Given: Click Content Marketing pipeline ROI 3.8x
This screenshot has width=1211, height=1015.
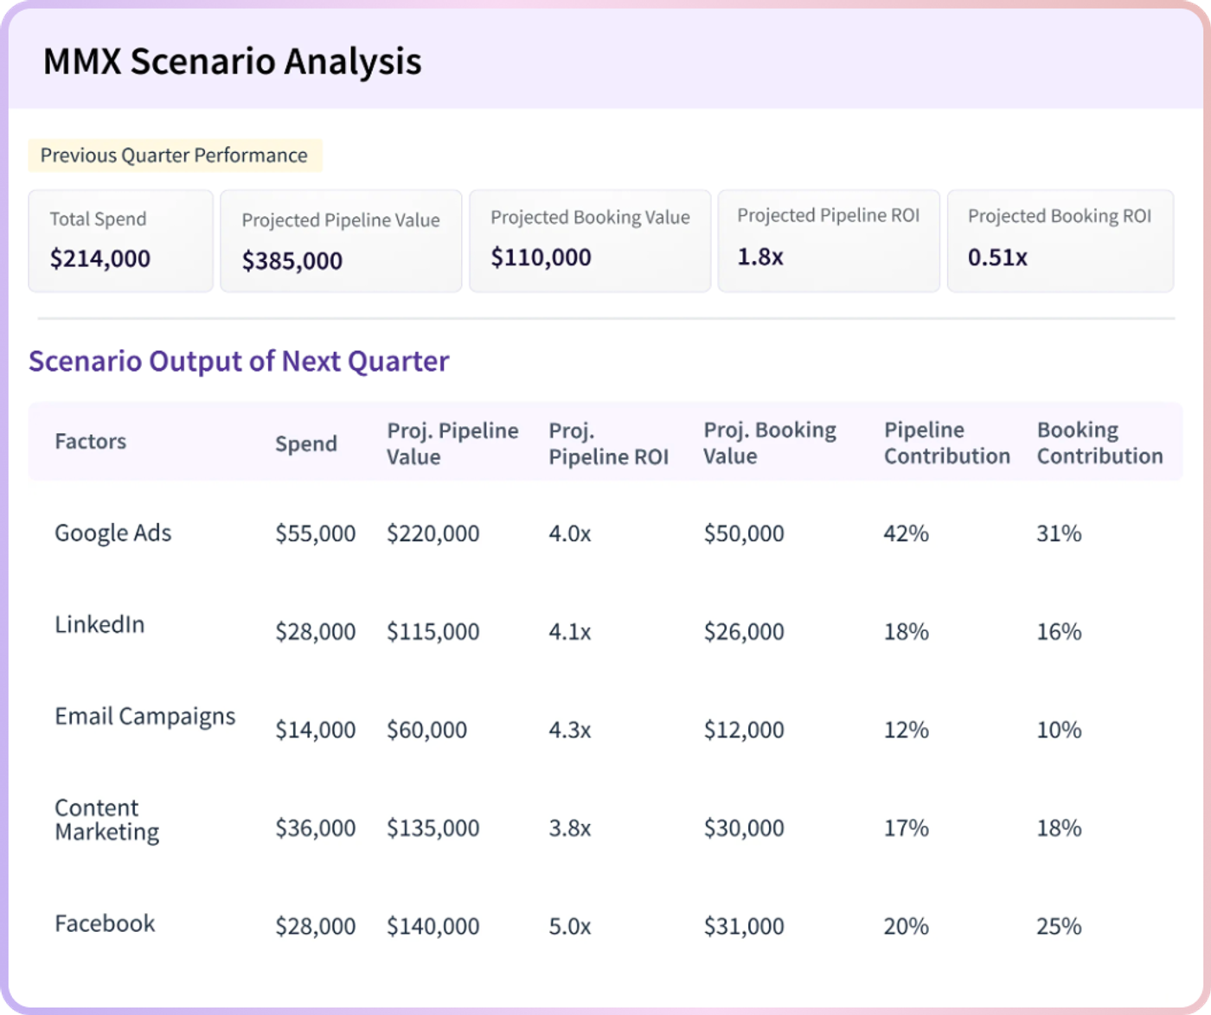Looking at the screenshot, I should 570,828.
